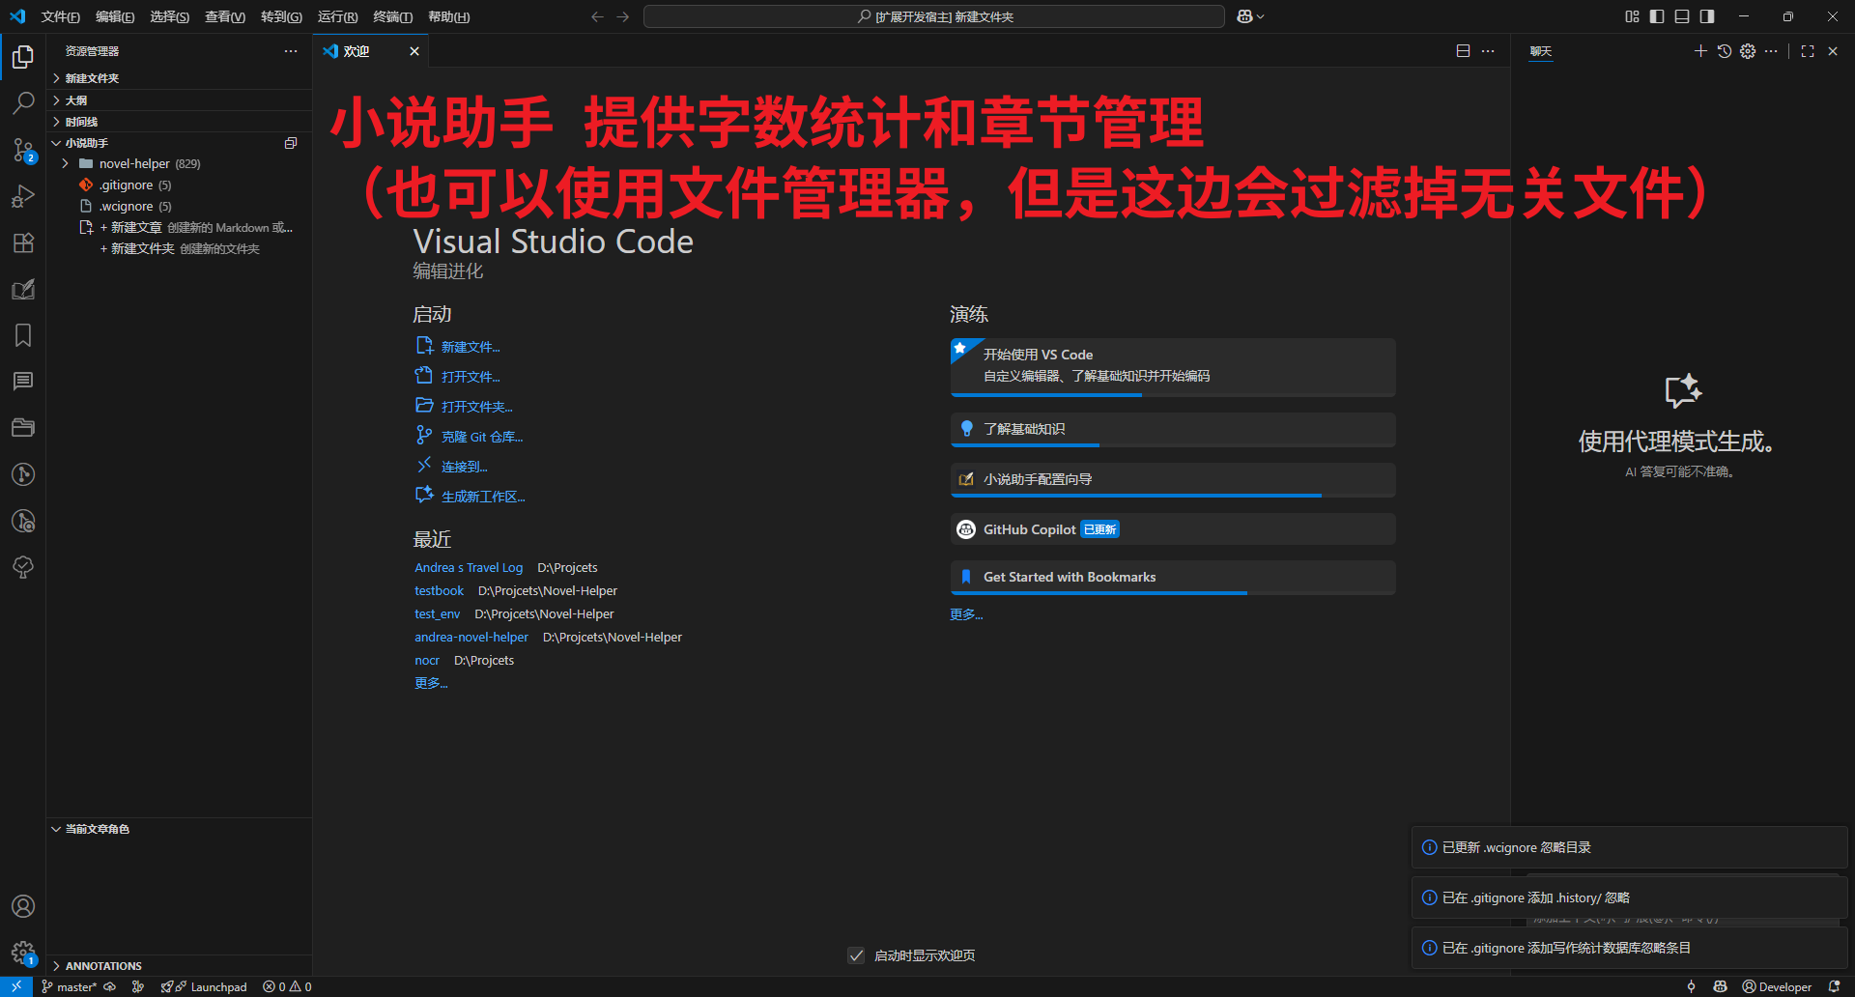1855x997 pixels.
Task: Expand the ANNOTATIONS section at bottom
Action: [103, 965]
